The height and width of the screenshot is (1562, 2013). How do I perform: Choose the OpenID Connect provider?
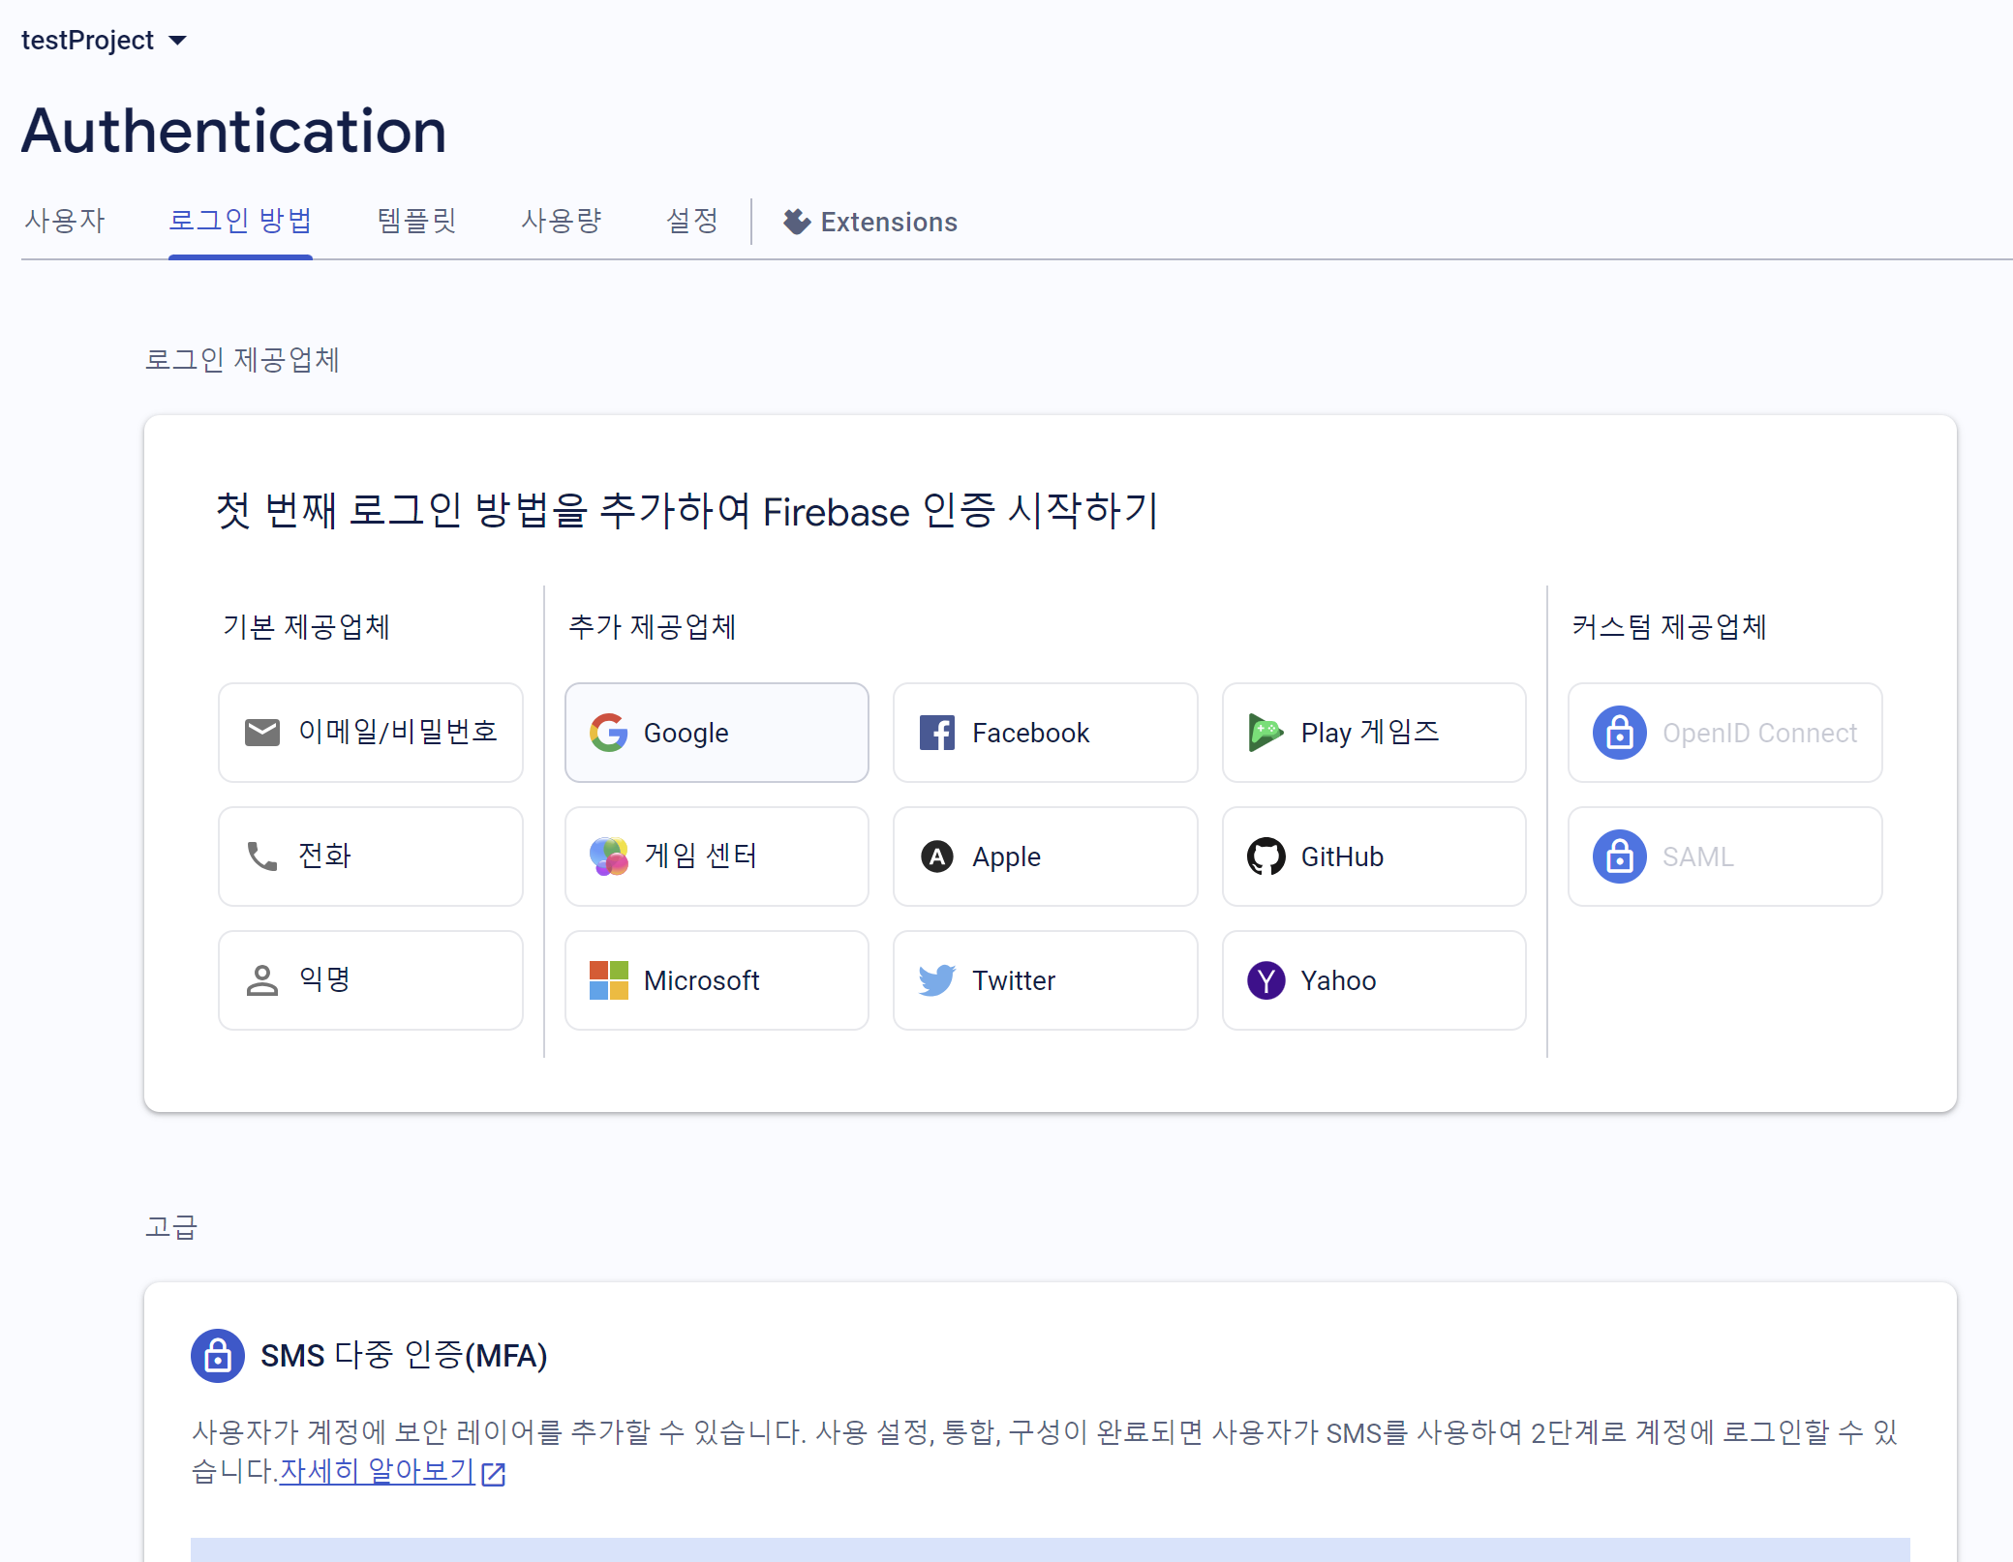click(x=1724, y=733)
